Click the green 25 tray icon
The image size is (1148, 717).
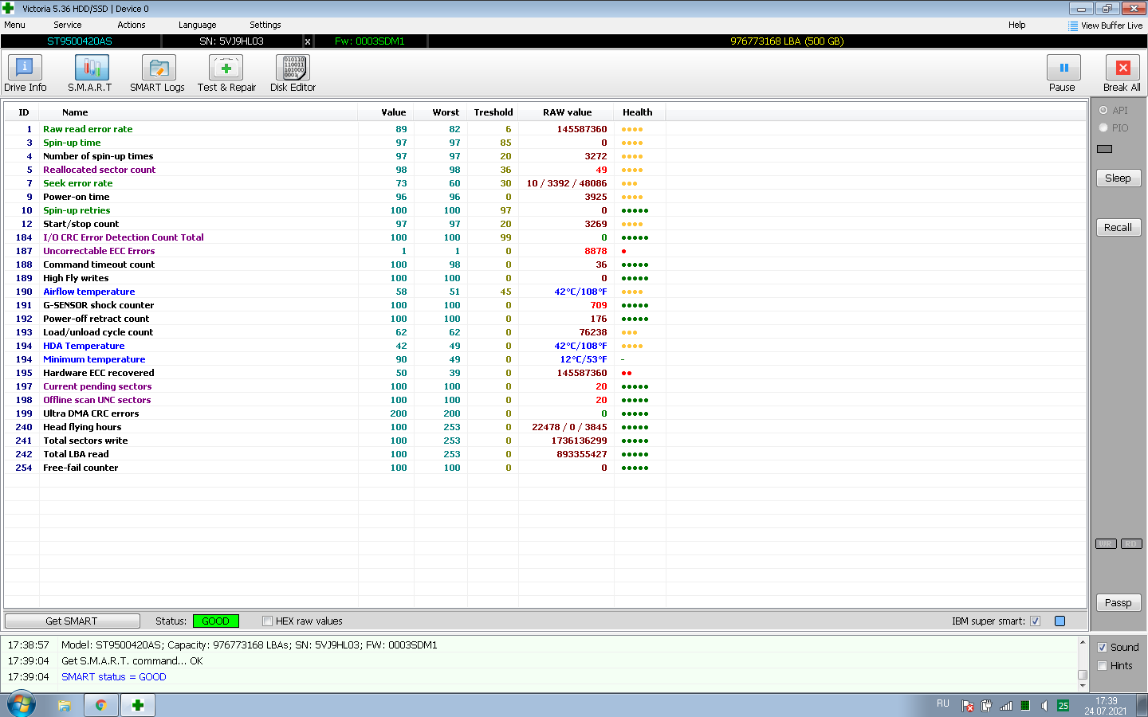tap(1063, 706)
